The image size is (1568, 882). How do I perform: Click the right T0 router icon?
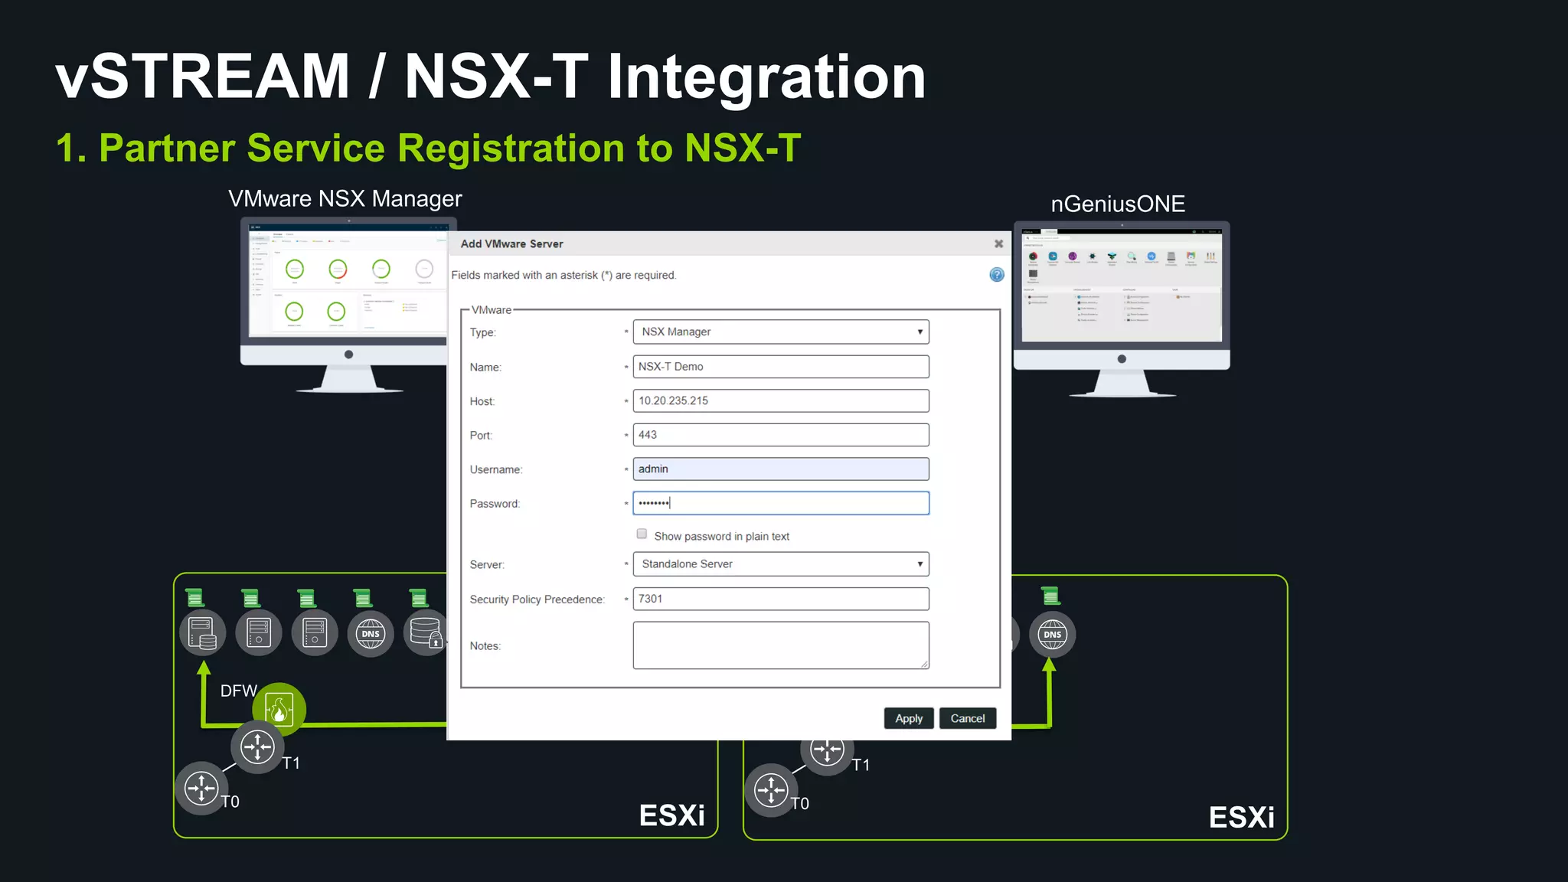click(771, 789)
